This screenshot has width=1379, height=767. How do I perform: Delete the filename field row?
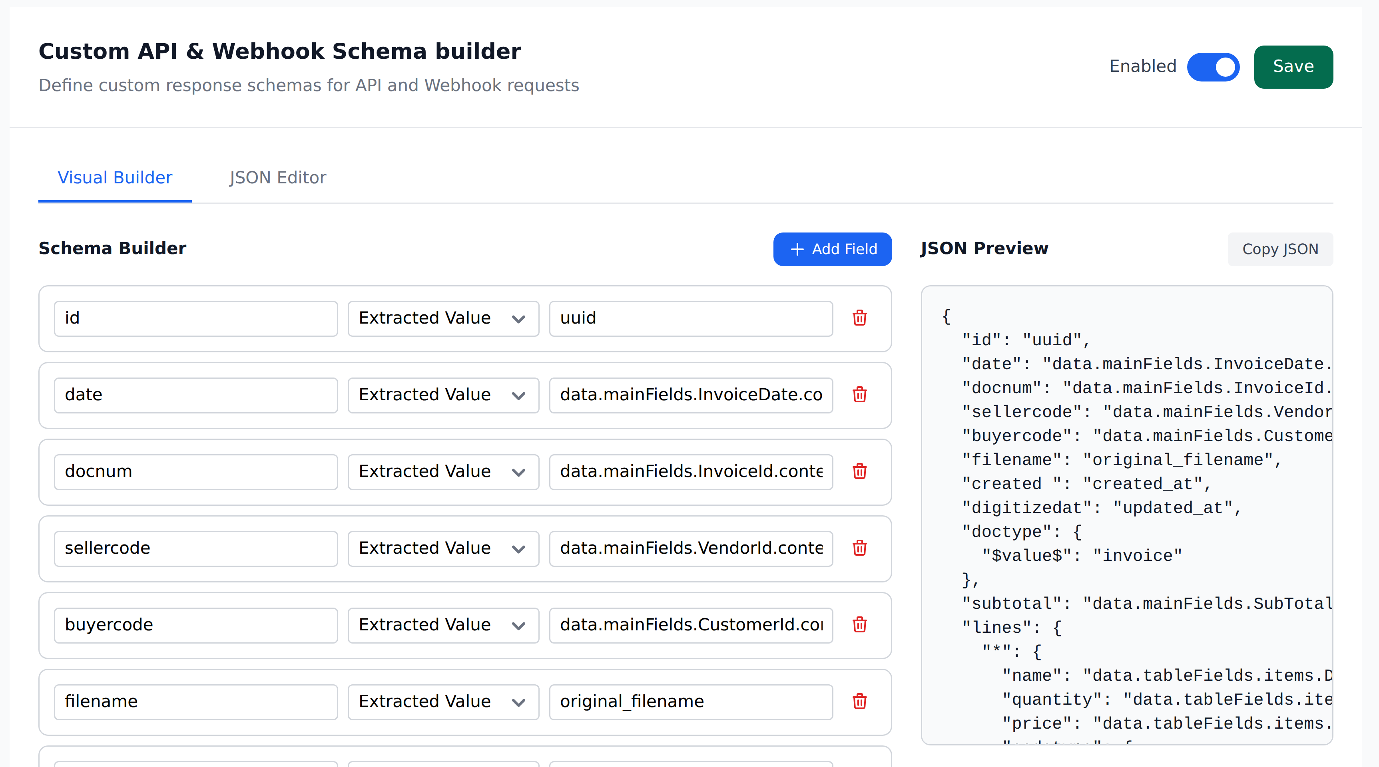(x=860, y=701)
